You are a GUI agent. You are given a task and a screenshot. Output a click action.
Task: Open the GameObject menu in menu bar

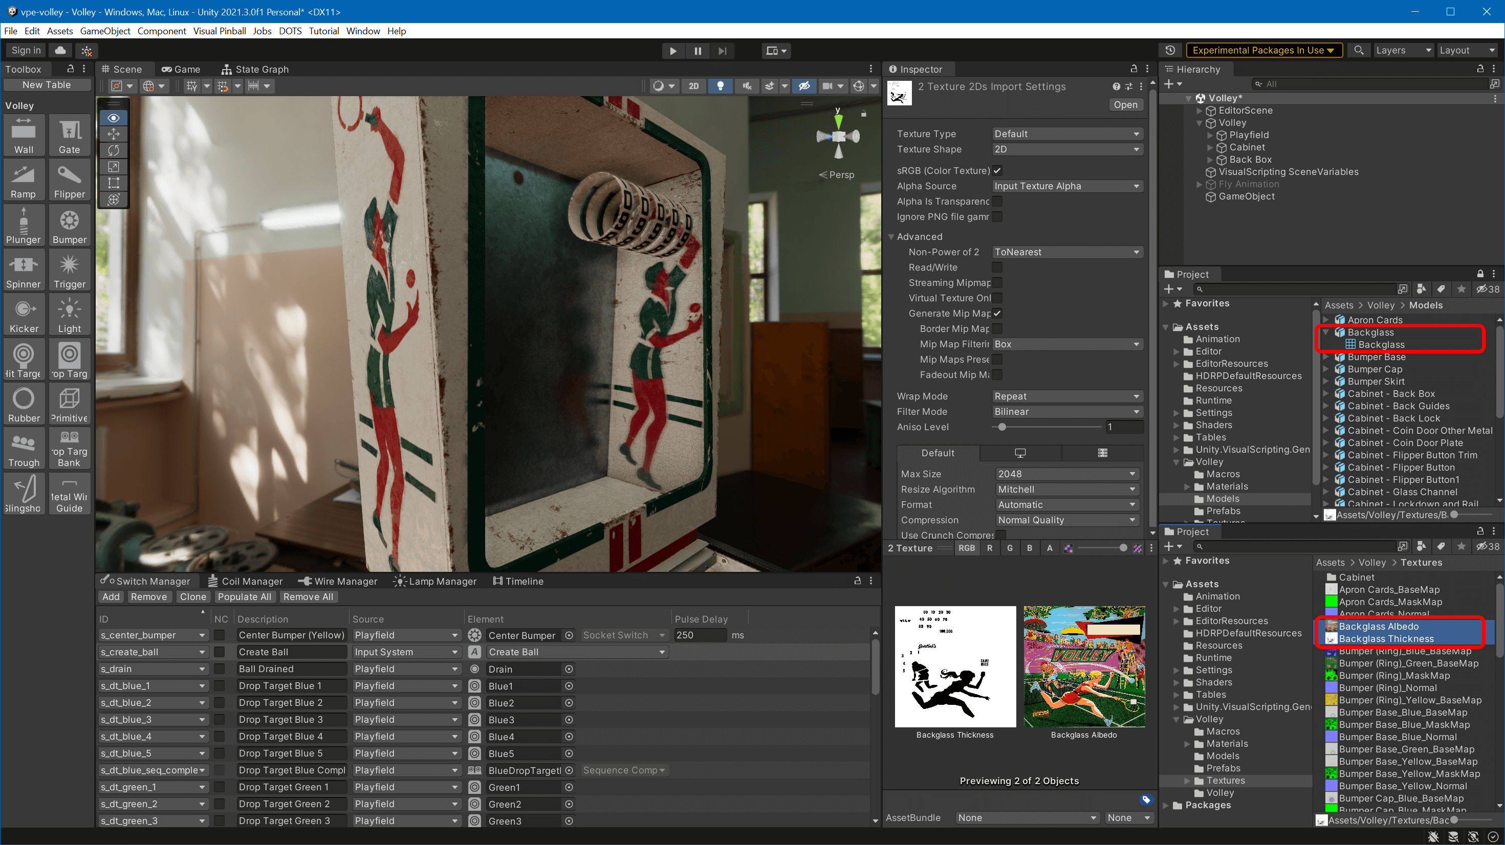coord(104,30)
